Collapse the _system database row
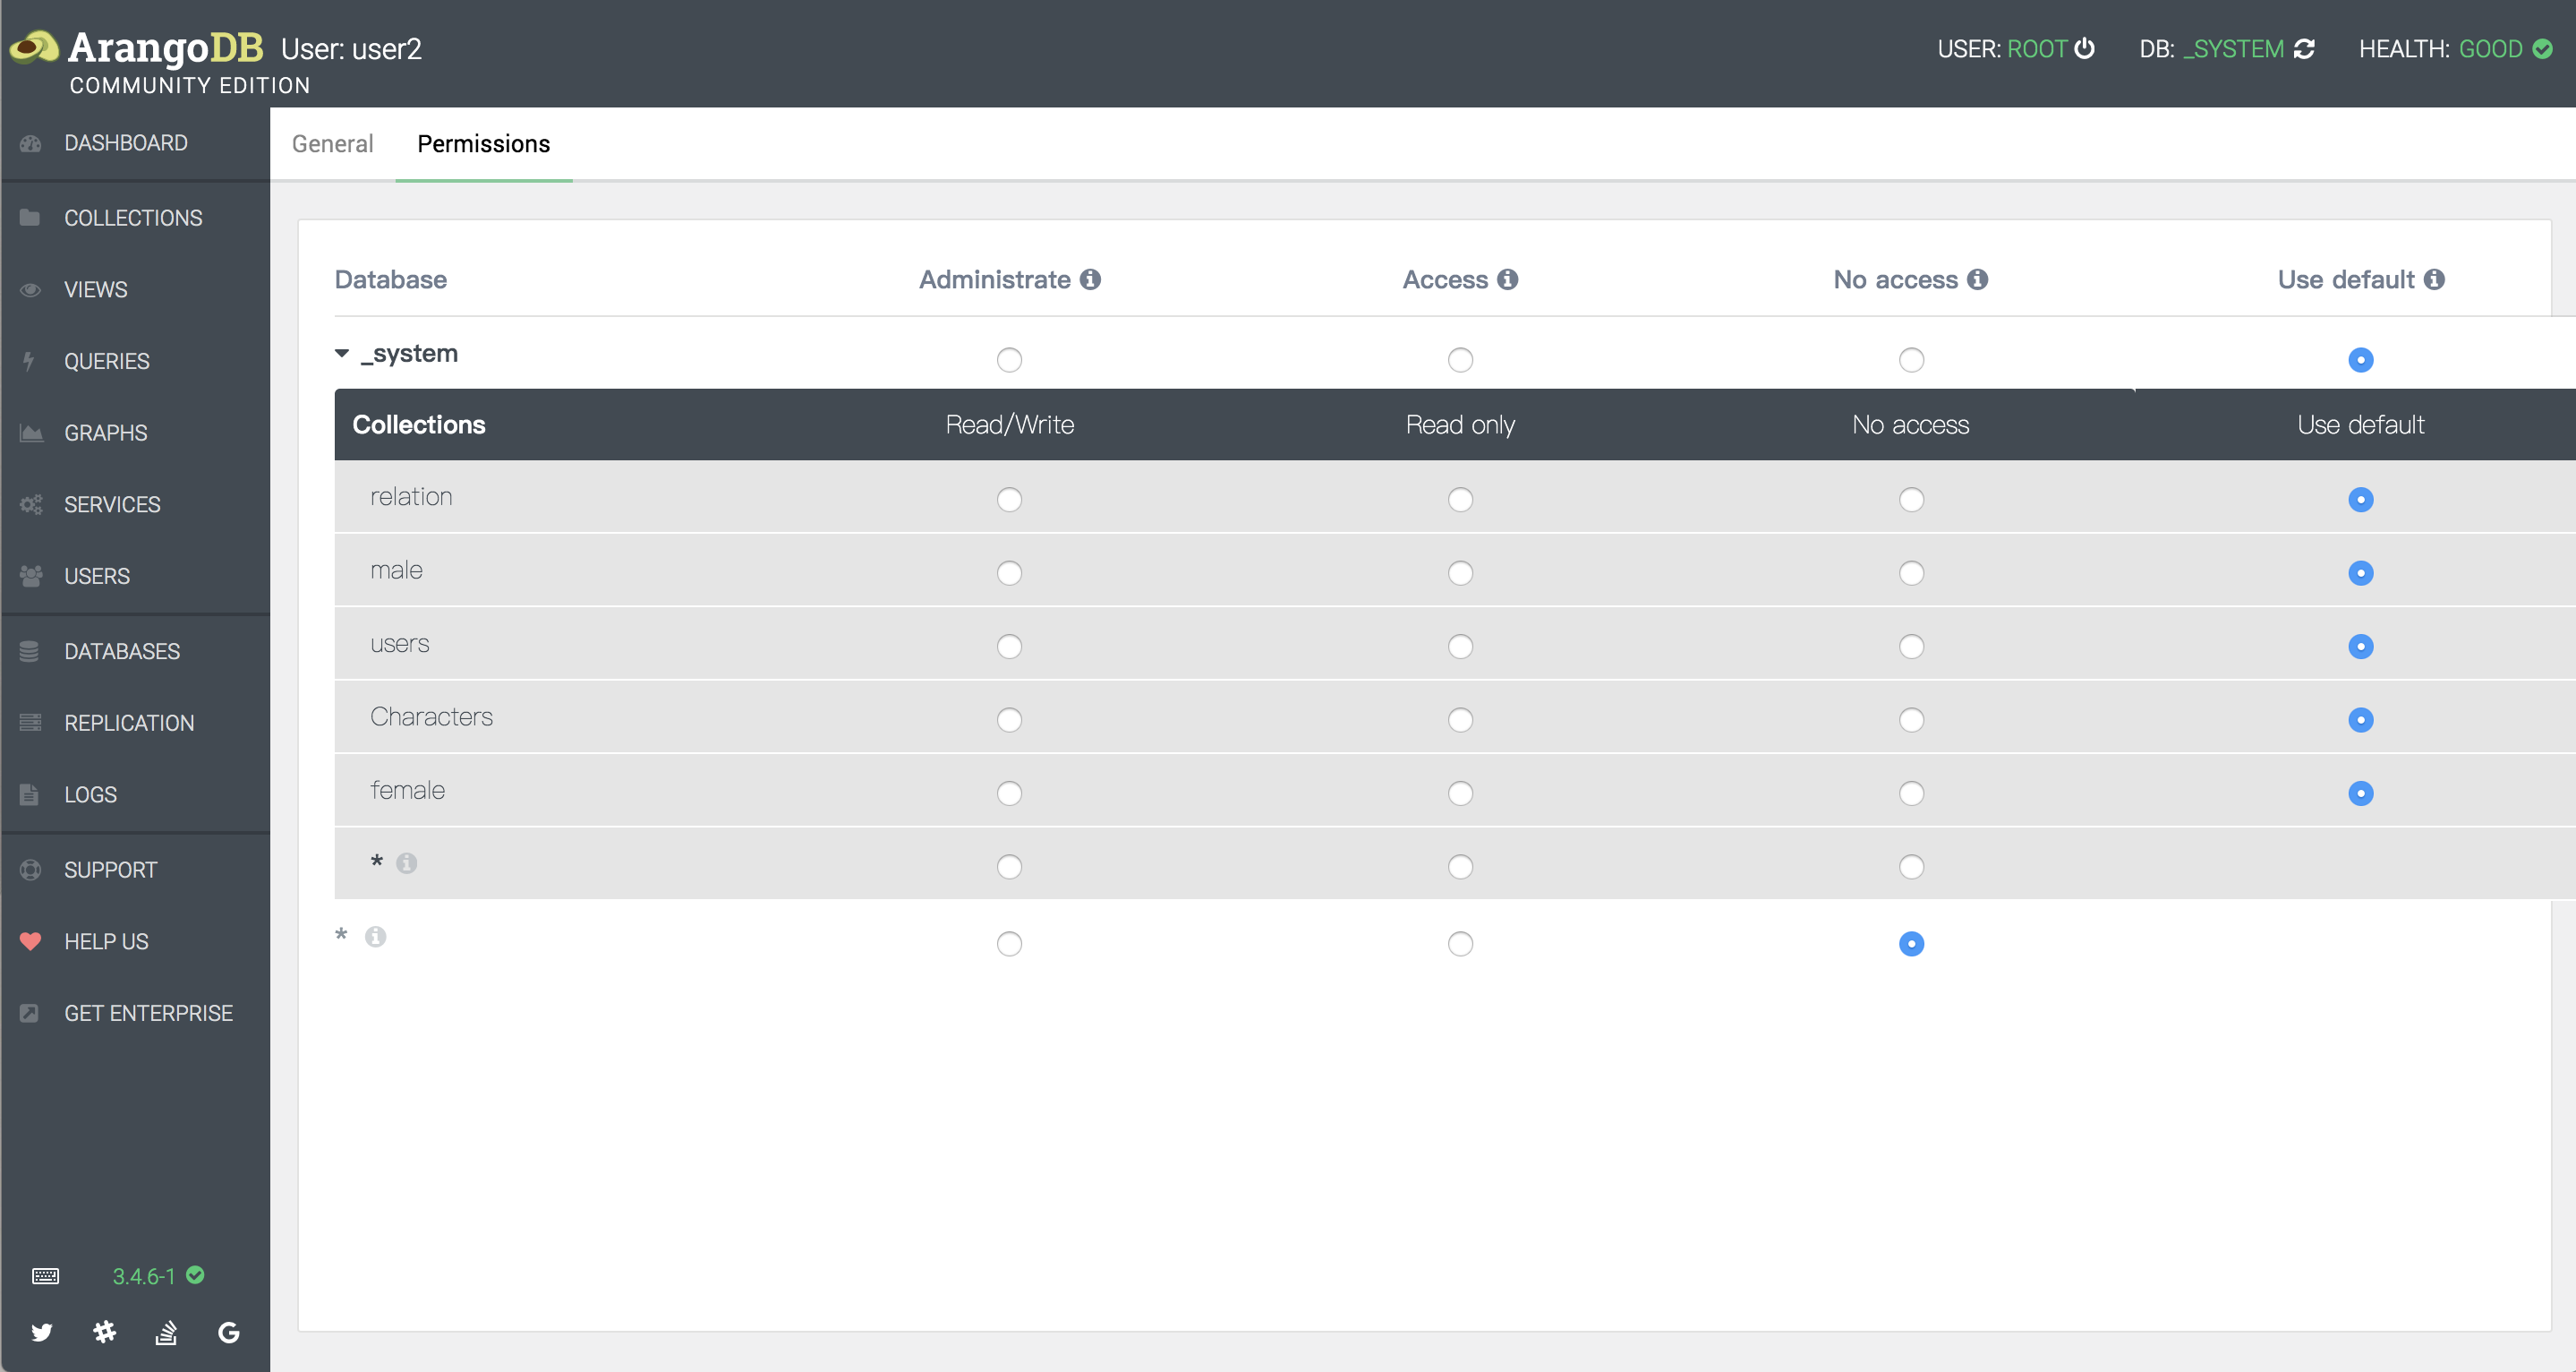This screenshot has height=1372, width=2576. pos(342,353)
